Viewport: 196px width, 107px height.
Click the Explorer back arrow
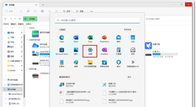coord(6,19)
